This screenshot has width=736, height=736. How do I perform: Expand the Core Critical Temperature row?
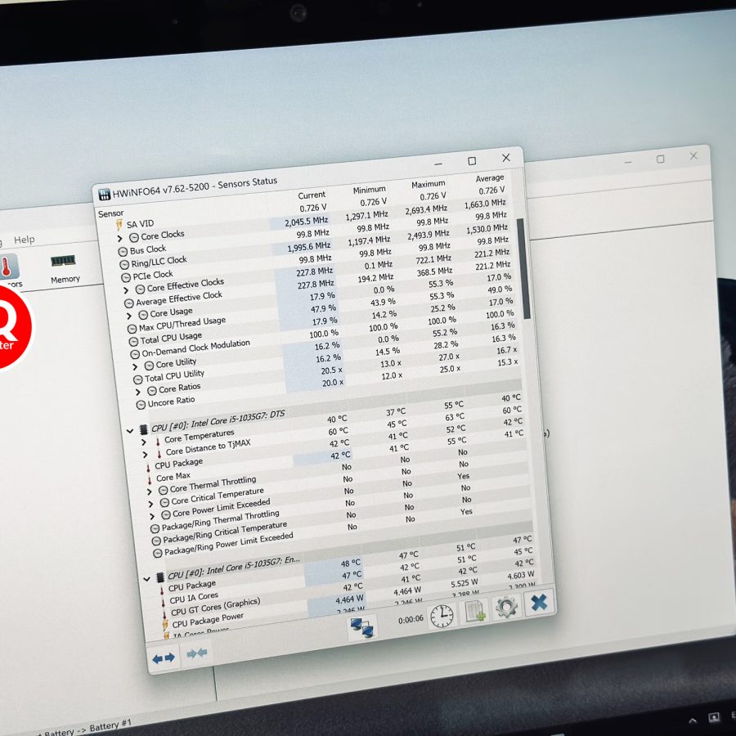[150, 504]
